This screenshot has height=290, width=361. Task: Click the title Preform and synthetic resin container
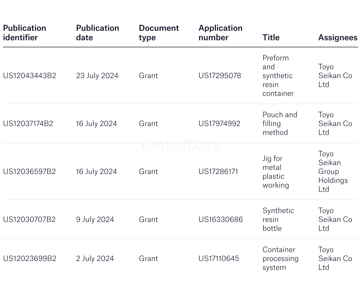[x=278, y=76]
